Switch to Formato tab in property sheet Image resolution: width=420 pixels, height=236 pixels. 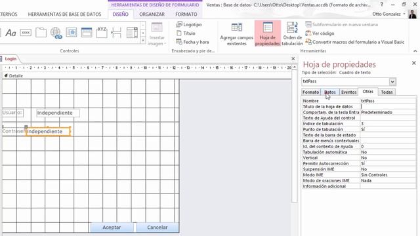[x=310, y=92]
